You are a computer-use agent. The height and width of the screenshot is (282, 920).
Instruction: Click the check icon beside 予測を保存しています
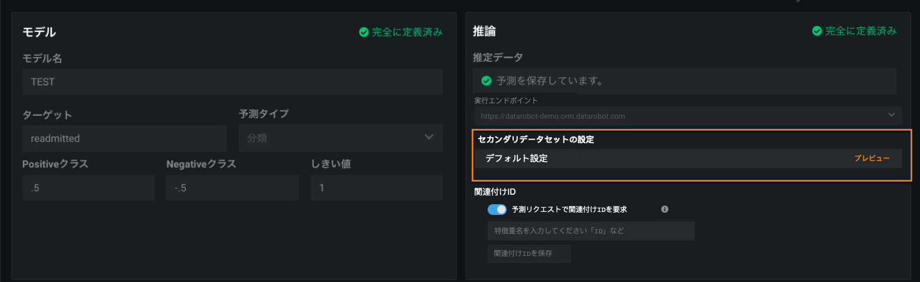(486, 80)
